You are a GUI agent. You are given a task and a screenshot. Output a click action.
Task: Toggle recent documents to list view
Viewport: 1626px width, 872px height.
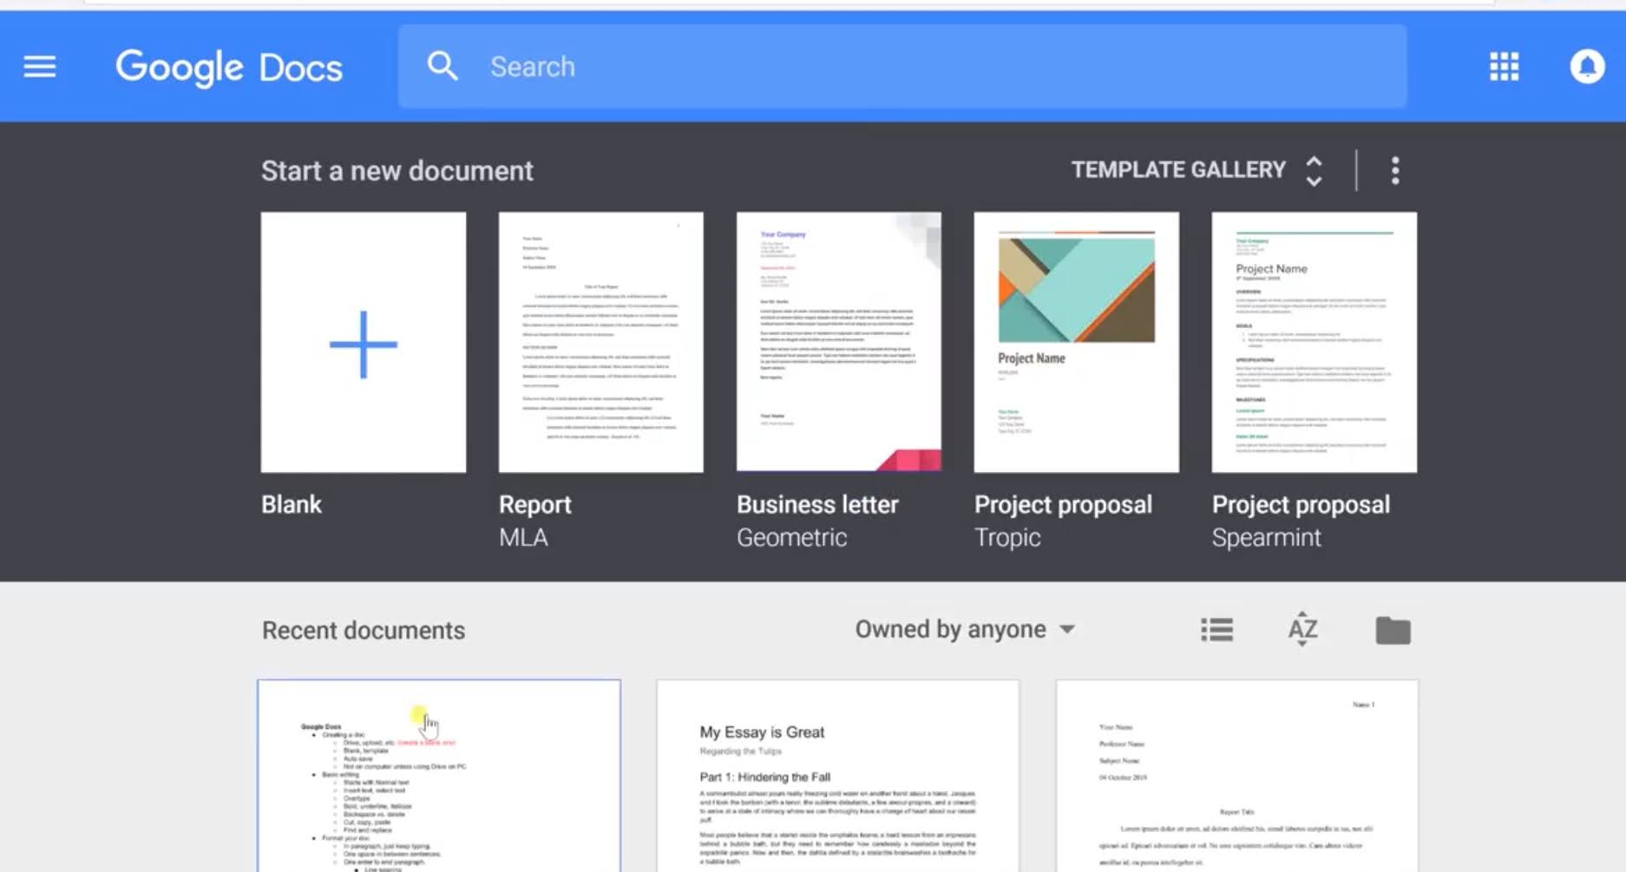coord(1216,629)
